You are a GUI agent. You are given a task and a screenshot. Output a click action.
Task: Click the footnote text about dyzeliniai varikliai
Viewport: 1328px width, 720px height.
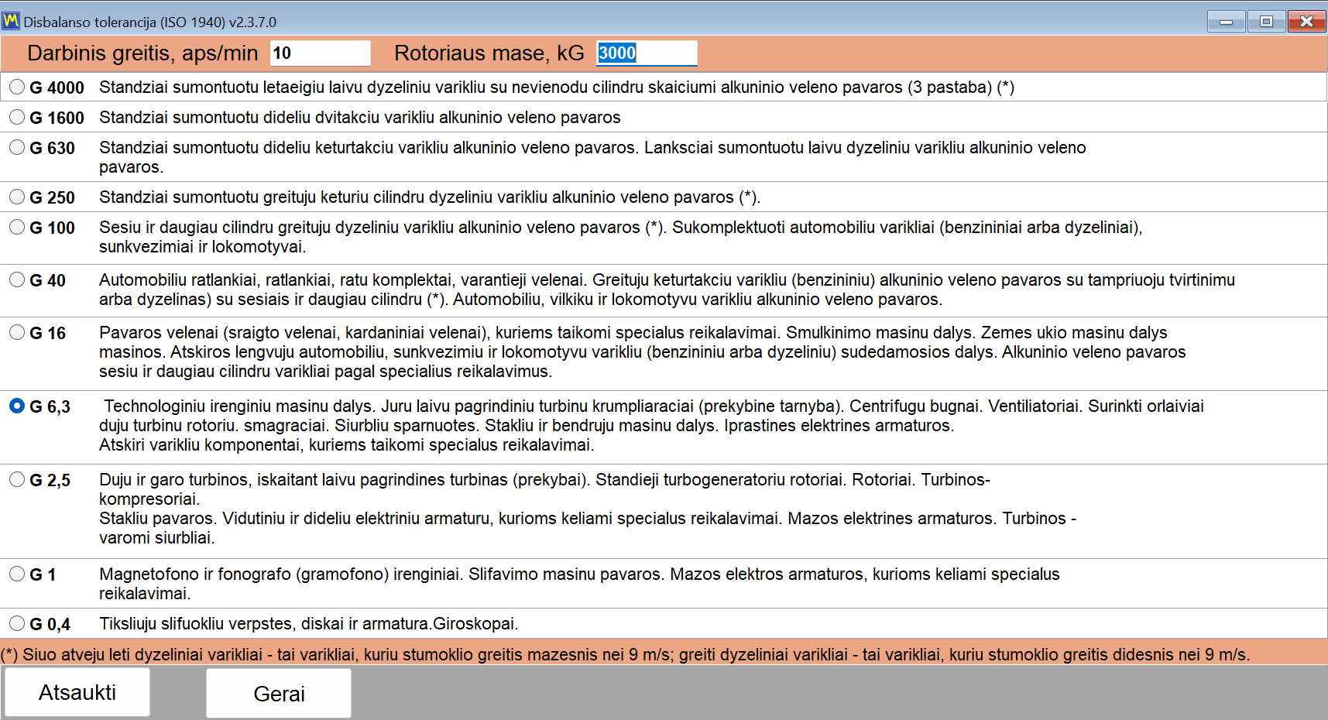pos(626,655)
